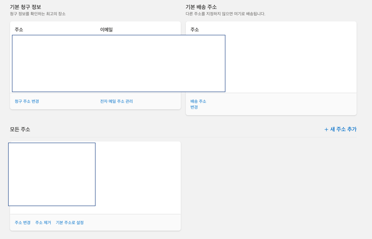Remove address with 주소 제거 link
The image size is (372, 239).
[43, 223]
